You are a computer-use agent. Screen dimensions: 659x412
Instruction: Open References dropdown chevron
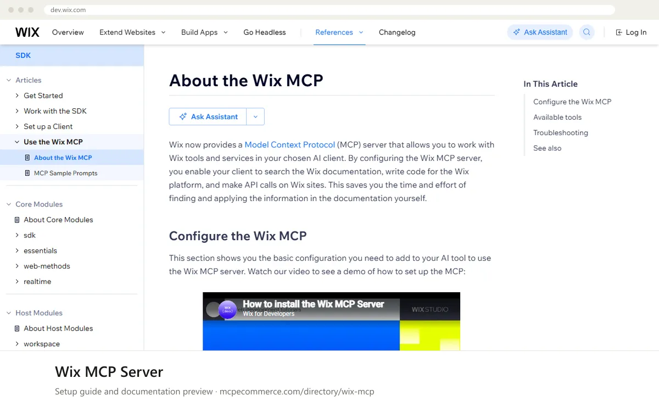[x=361, y=32]
